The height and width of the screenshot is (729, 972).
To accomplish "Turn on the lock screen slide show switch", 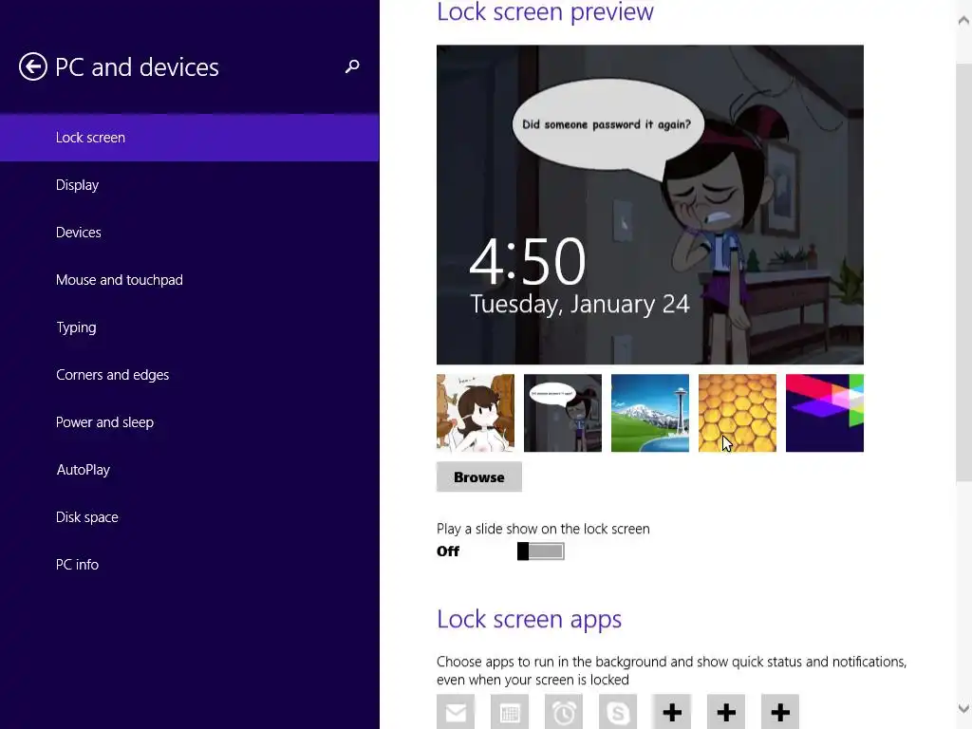I will (540, 551).
